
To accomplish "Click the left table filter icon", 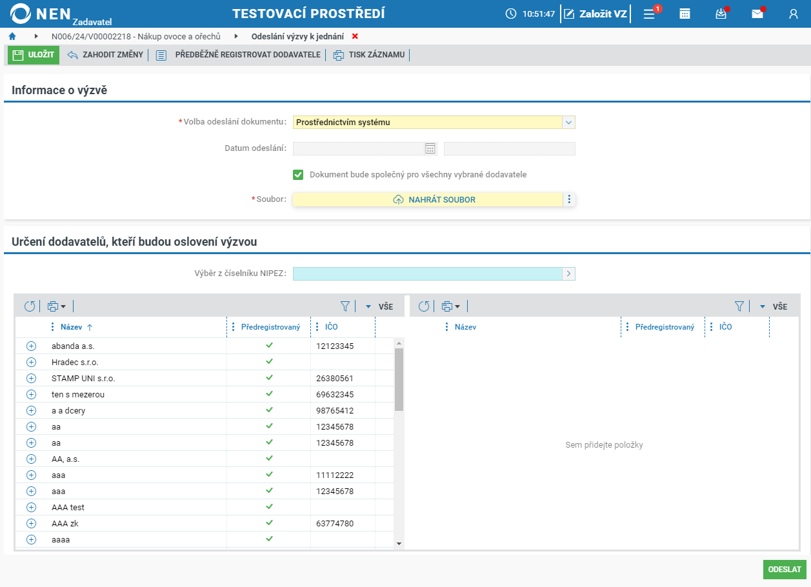I will pyautogui.click(x=345, y=306).
